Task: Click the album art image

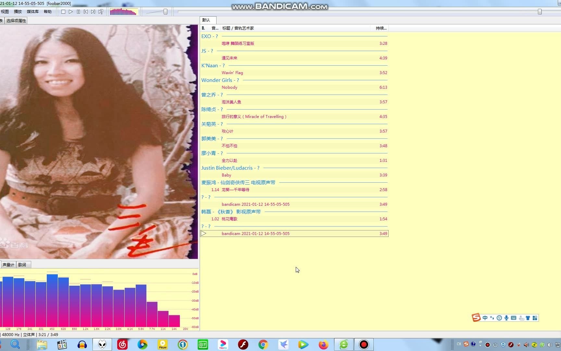Action: click(99, 142)
